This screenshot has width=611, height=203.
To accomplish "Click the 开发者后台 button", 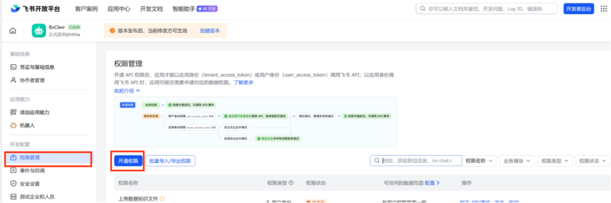I will [x=579, y=8].
